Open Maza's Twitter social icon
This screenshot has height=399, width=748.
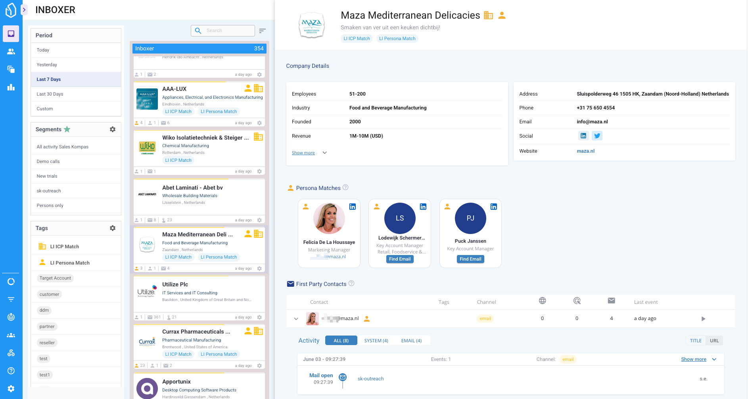click(597, 136)
